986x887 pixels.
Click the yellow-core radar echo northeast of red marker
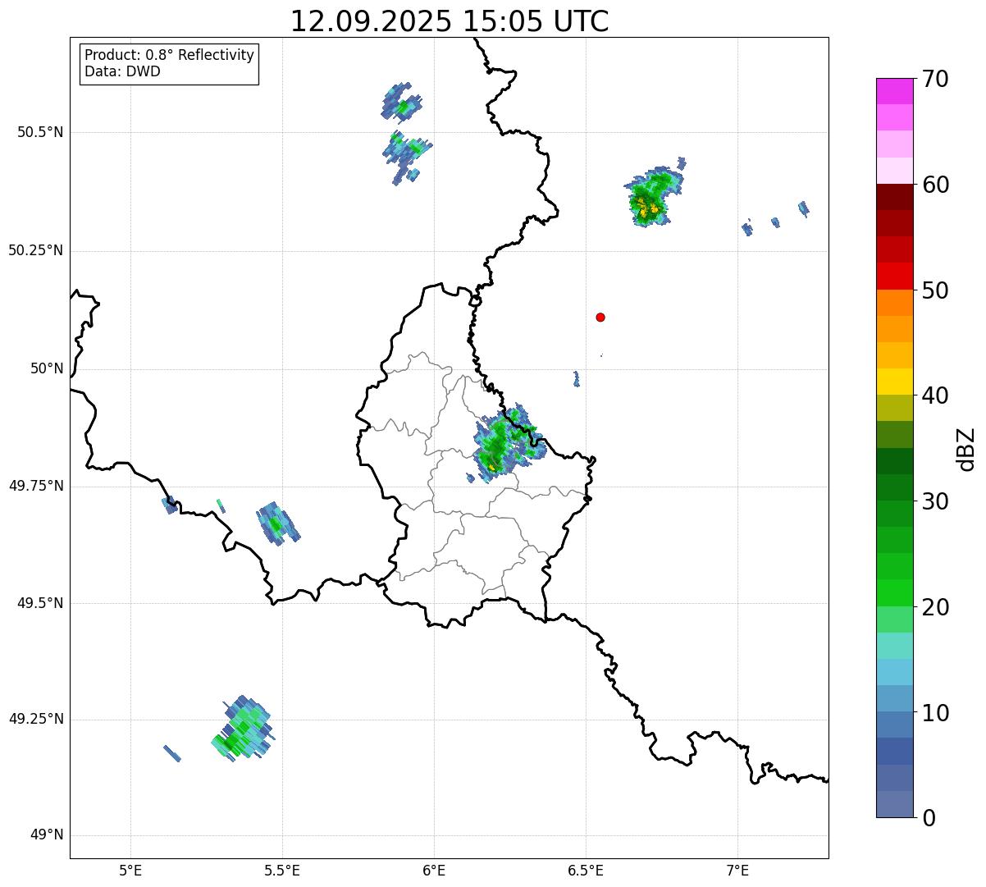(651, 199)
